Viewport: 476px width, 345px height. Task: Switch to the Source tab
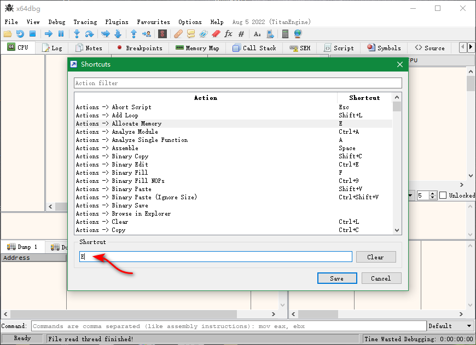(430, 48)
